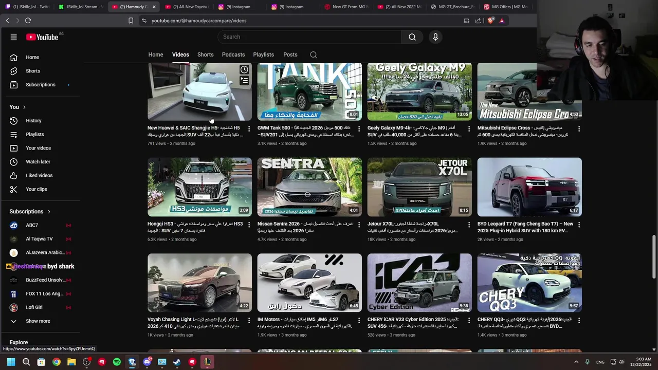Open File Explorer from the taskbar
The width and height of the screenshot is (658, 370).
point(71,362)
